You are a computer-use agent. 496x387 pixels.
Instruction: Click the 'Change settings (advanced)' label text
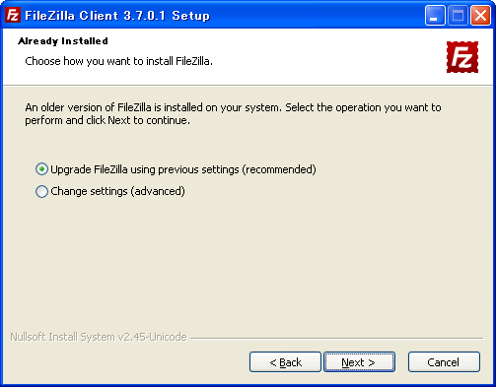(x=117, y=191)
